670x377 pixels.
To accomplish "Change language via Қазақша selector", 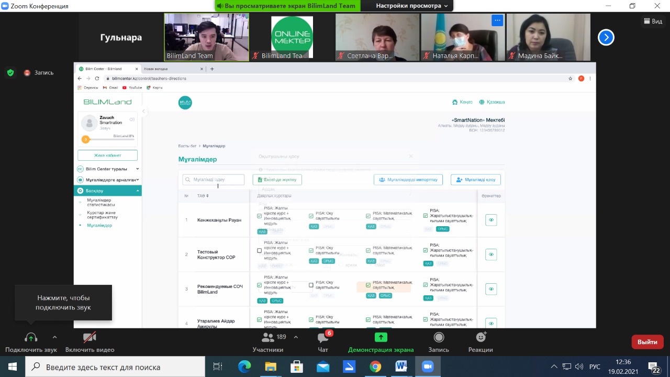I will coord(492,102).
